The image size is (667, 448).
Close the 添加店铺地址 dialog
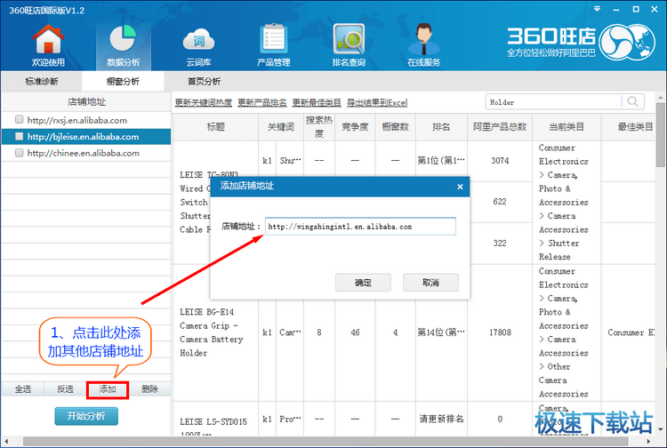pyautogui.click(x=460, y=187)
